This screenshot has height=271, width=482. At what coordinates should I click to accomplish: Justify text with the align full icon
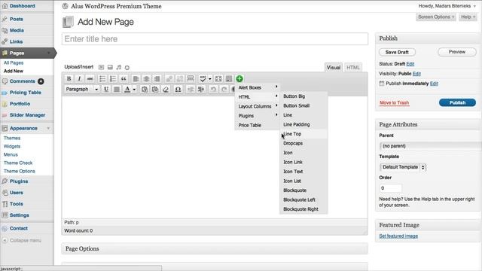[x=117, y=89]
